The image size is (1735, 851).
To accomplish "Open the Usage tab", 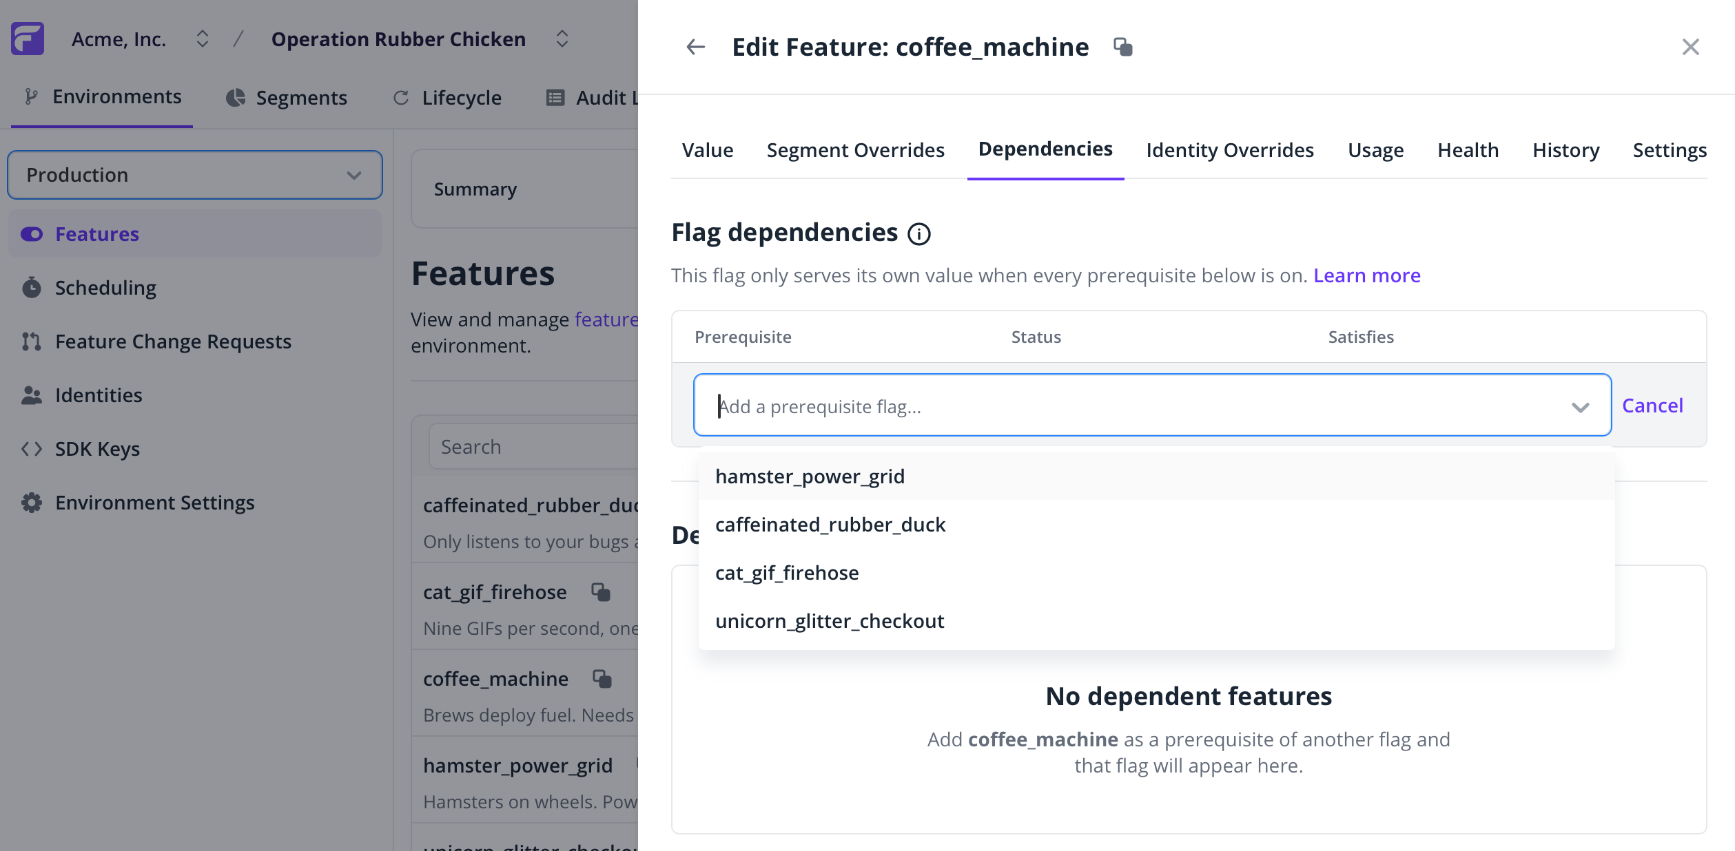I will pos(1375,150).
